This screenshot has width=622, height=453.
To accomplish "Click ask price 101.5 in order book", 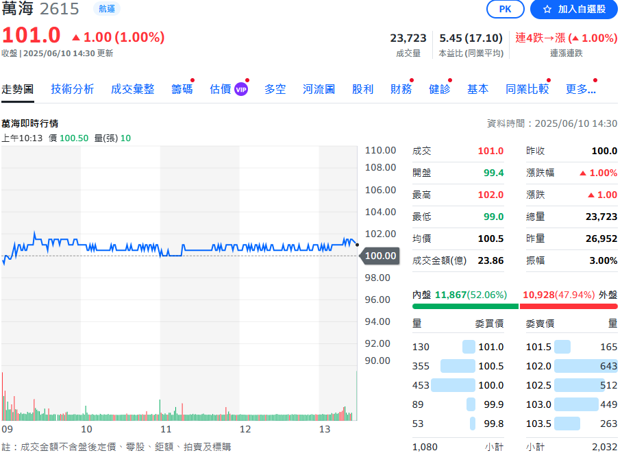I will point(538,347).
